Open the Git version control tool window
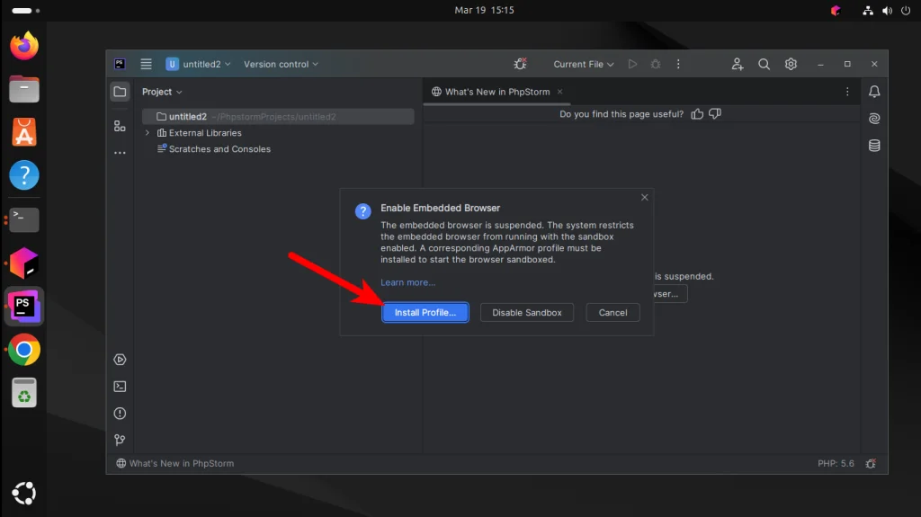921x517 pixels. 120,440
